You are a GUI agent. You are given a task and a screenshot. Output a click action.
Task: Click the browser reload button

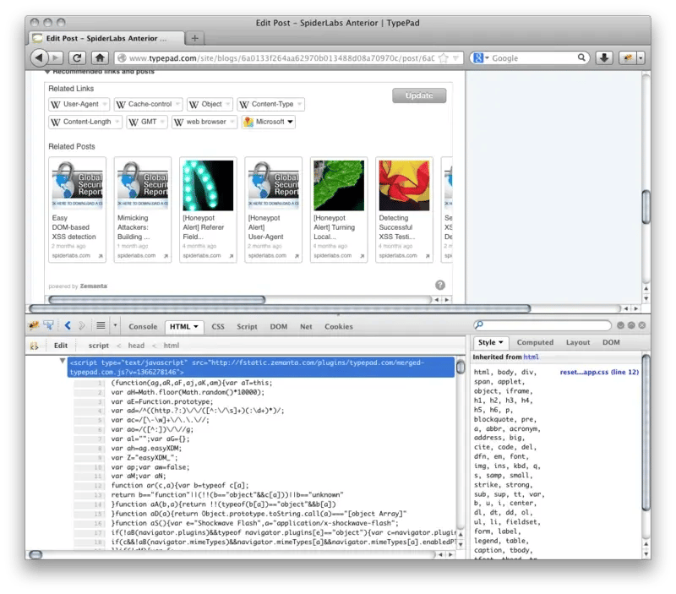click(x=77, y=57)
